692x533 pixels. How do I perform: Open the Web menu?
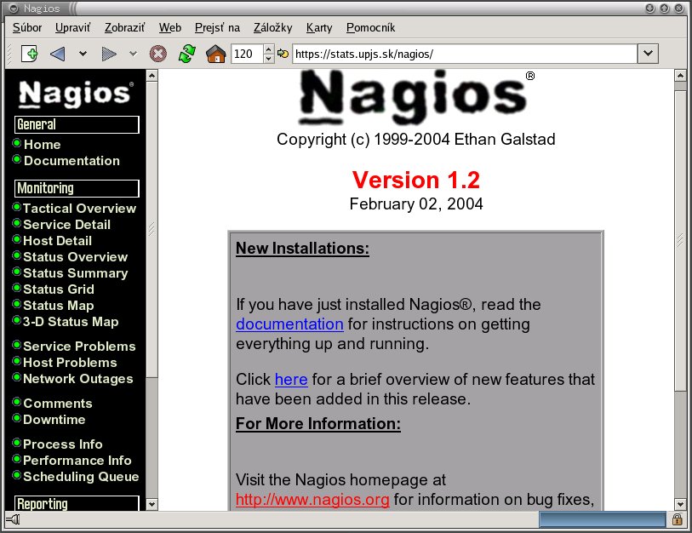tap(170, 28)
